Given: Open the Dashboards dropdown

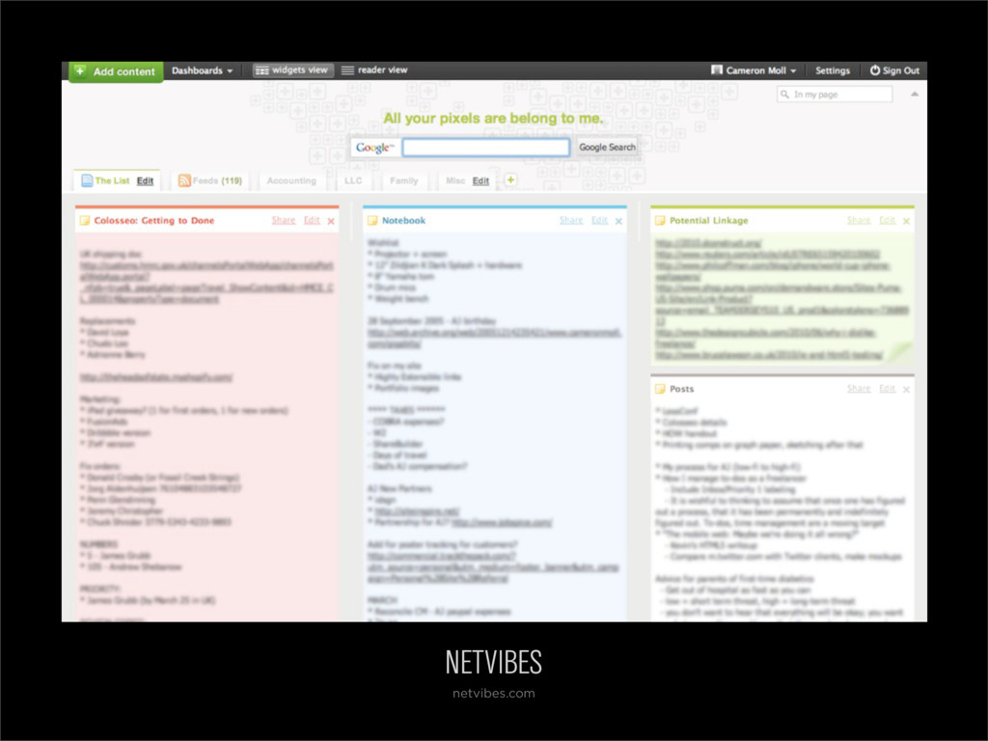Looking at the screenshot, I should tap(202, 70).
